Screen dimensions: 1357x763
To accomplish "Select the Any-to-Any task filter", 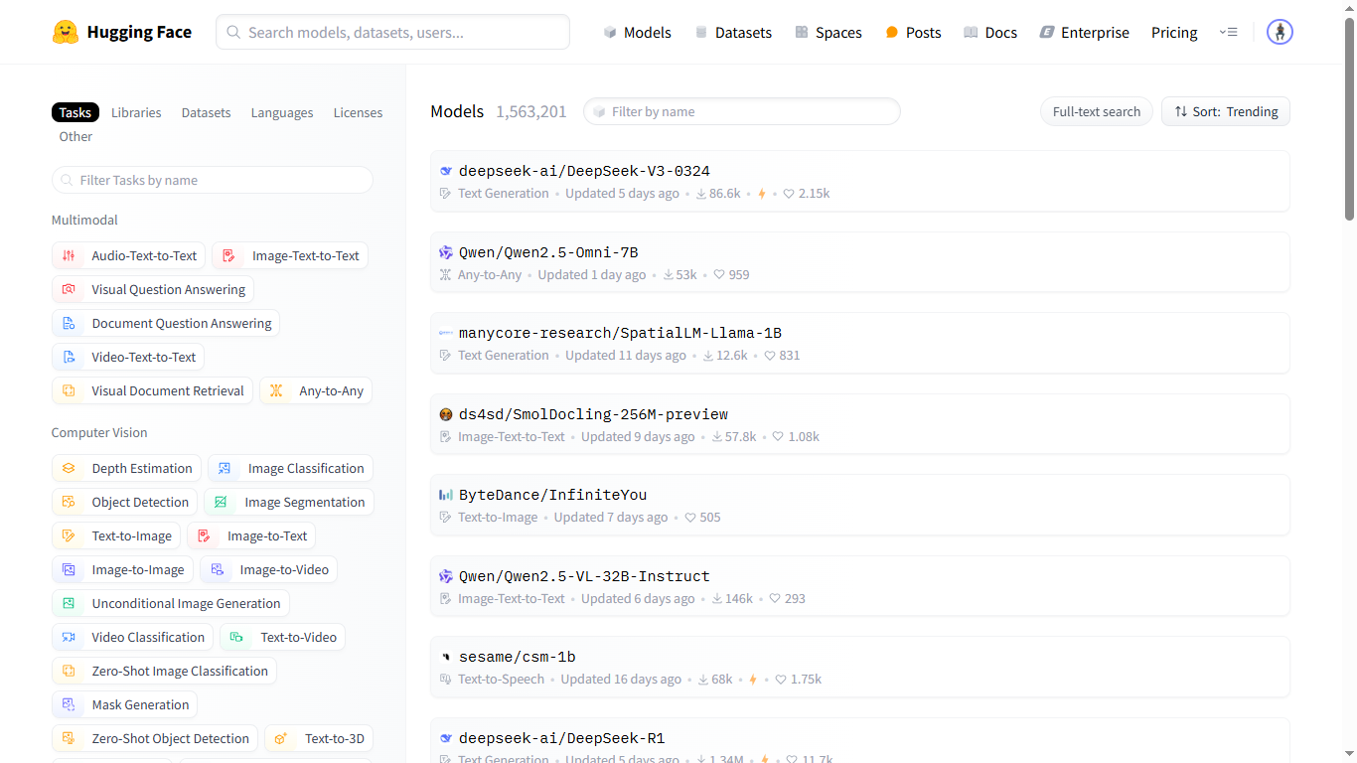I will pyautogui.click(x=316, y=390).
